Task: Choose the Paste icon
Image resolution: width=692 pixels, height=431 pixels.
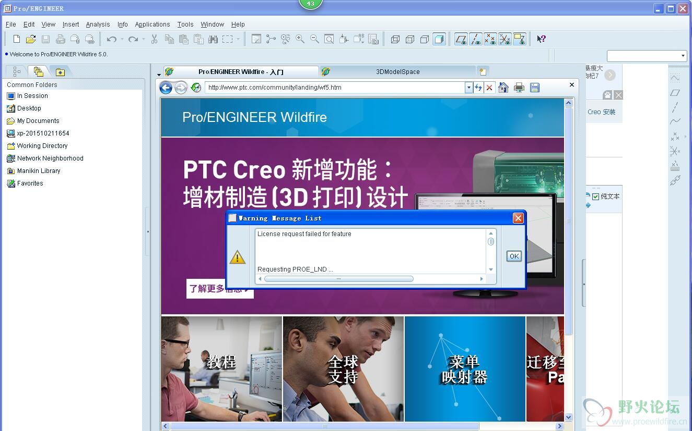Action: coord(184,39)
